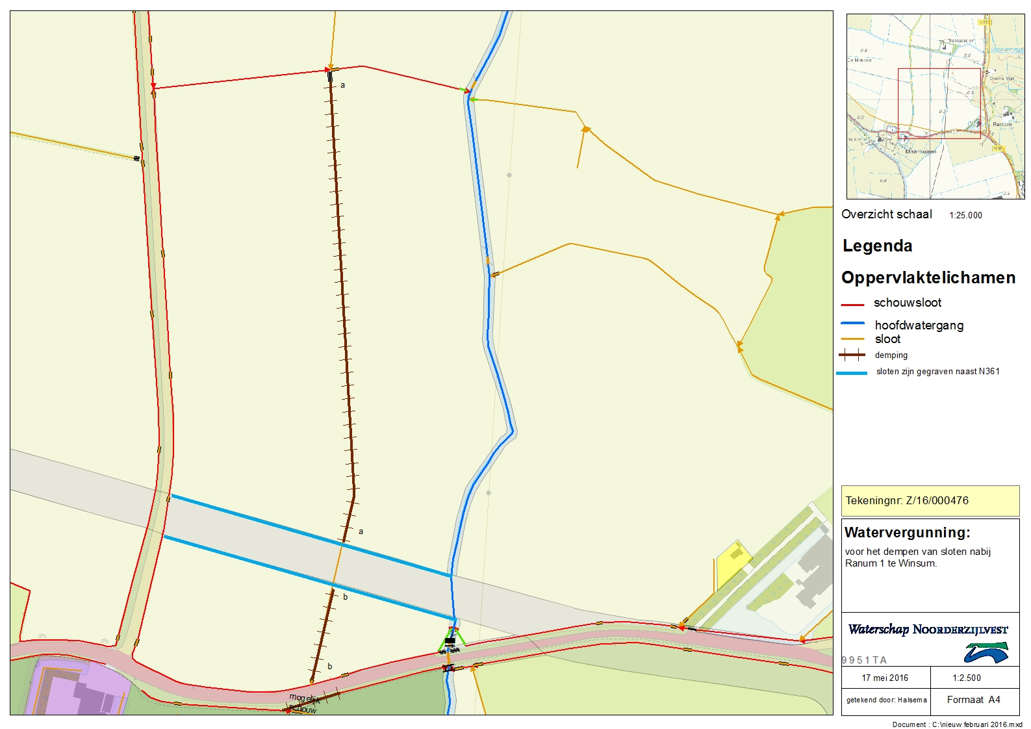The width and height of the screenshot is (1031, 729).
Task: Click the Tekeningnr Z/16/000476 yellow box
Action: [x=930, y=501]
